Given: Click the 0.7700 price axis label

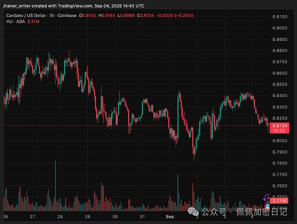Looking at the screenshot, I should (281, 175).
